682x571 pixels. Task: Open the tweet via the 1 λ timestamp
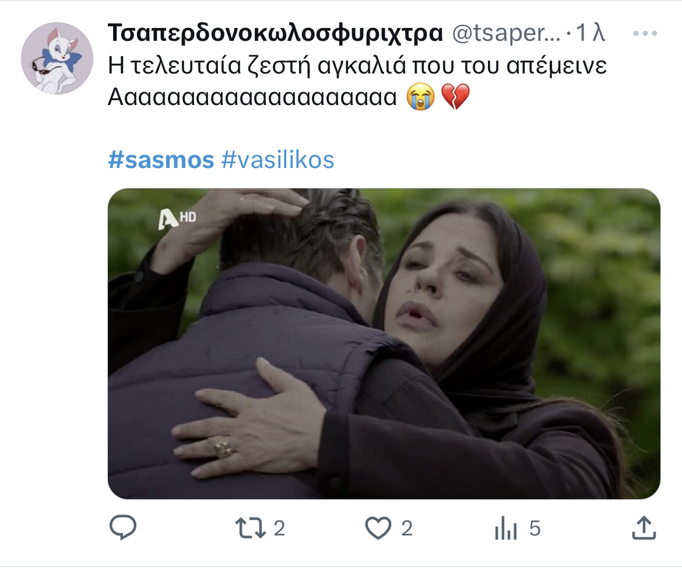[x=590, y=33]
